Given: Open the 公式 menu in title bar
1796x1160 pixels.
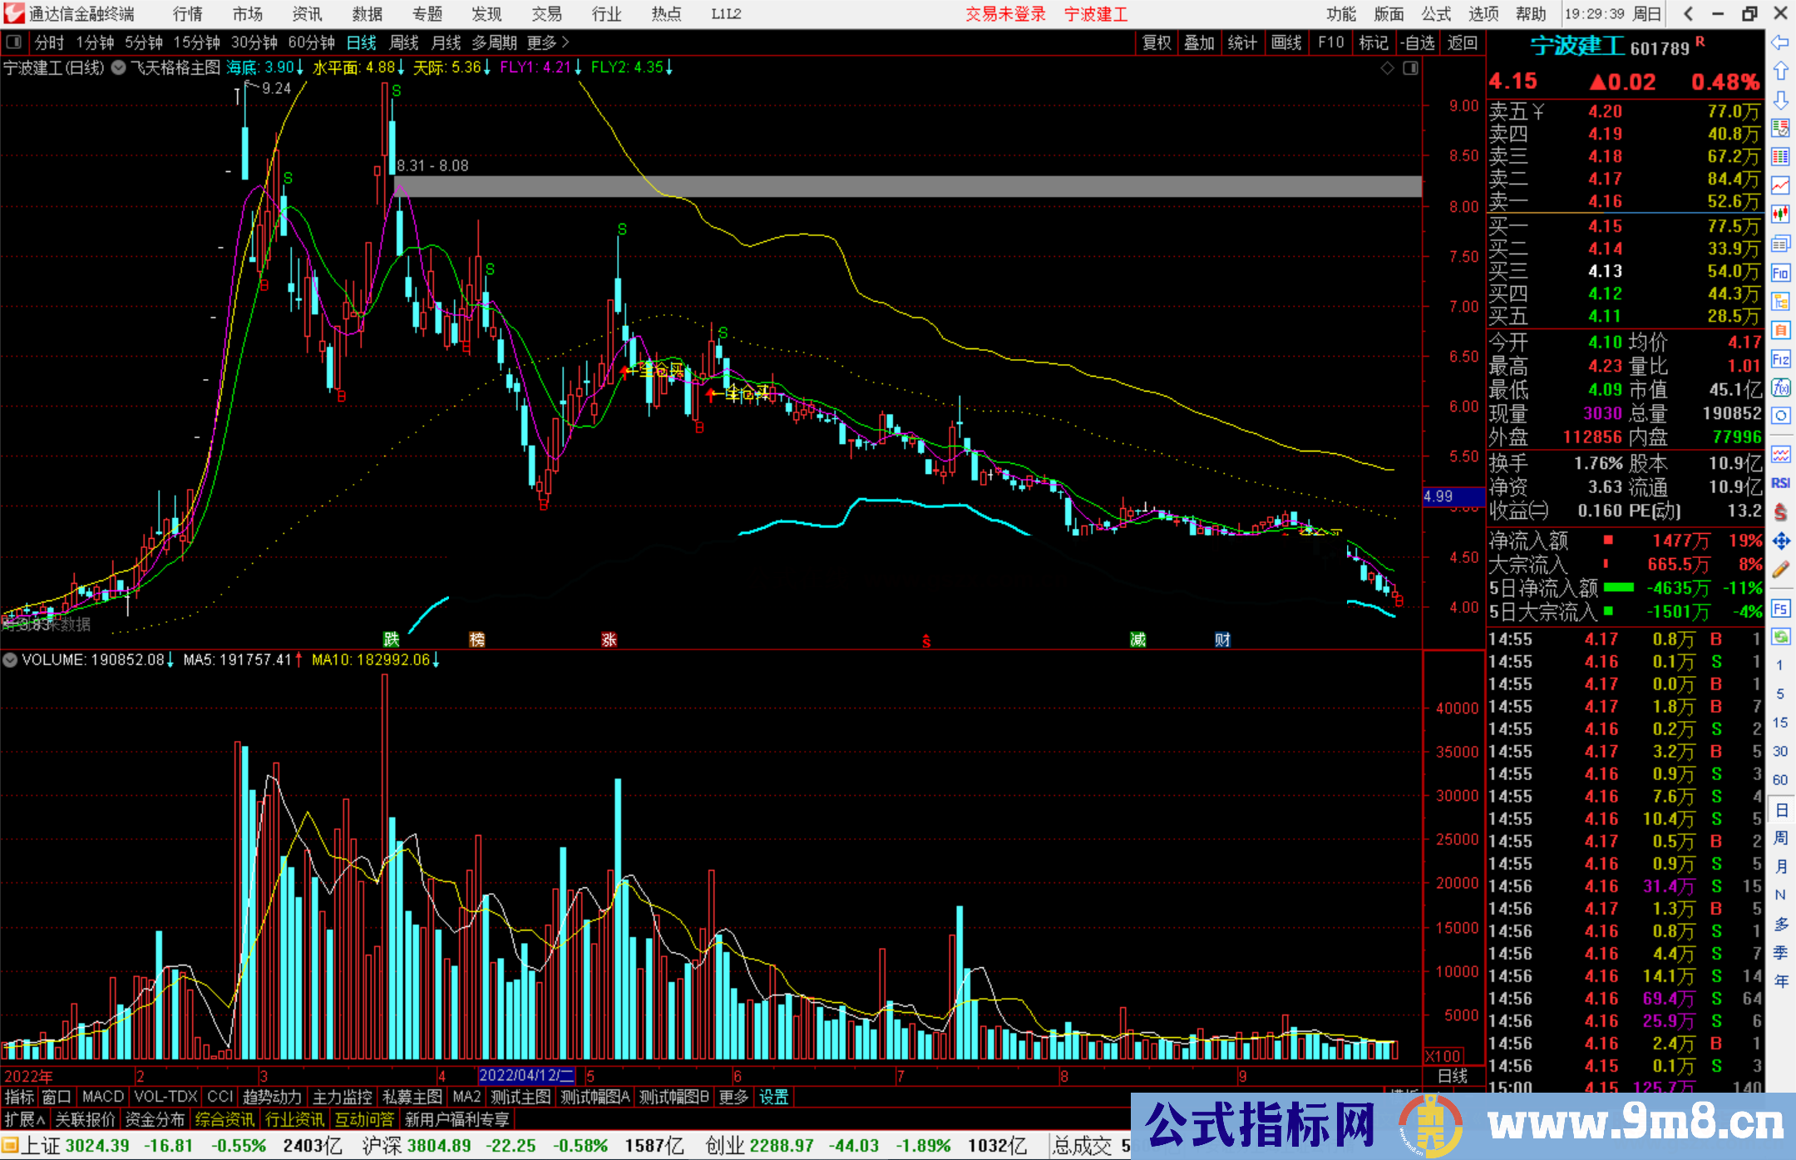Looking at the screenshot, I should coord(1435,14).
